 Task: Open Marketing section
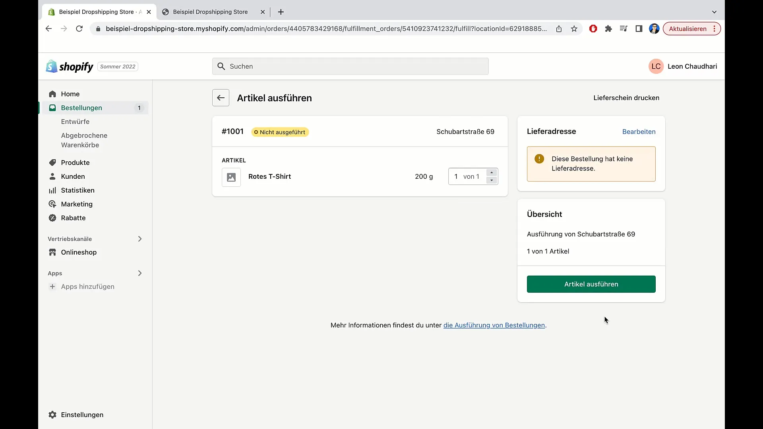77,204
